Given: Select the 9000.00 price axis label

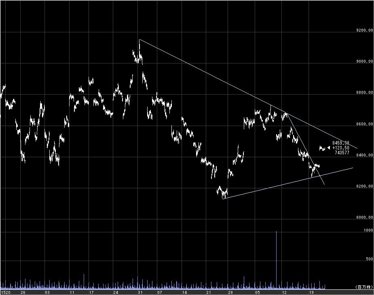Looking at the screenshot, I should click(365, 61).
